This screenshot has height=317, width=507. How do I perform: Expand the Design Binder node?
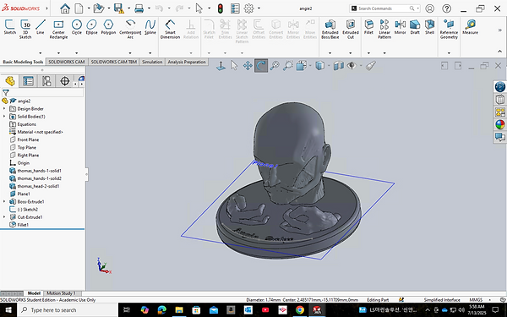pyautogui.click(x=4, y=109)
